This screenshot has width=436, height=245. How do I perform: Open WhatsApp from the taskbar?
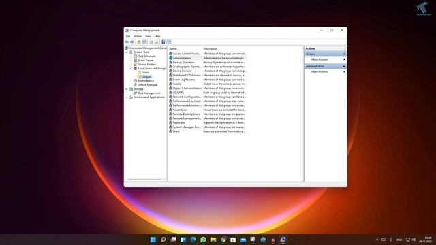pos(203,240)
